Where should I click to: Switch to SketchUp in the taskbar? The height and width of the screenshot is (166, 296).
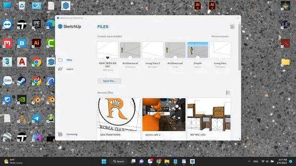click(x=192, y=161)
